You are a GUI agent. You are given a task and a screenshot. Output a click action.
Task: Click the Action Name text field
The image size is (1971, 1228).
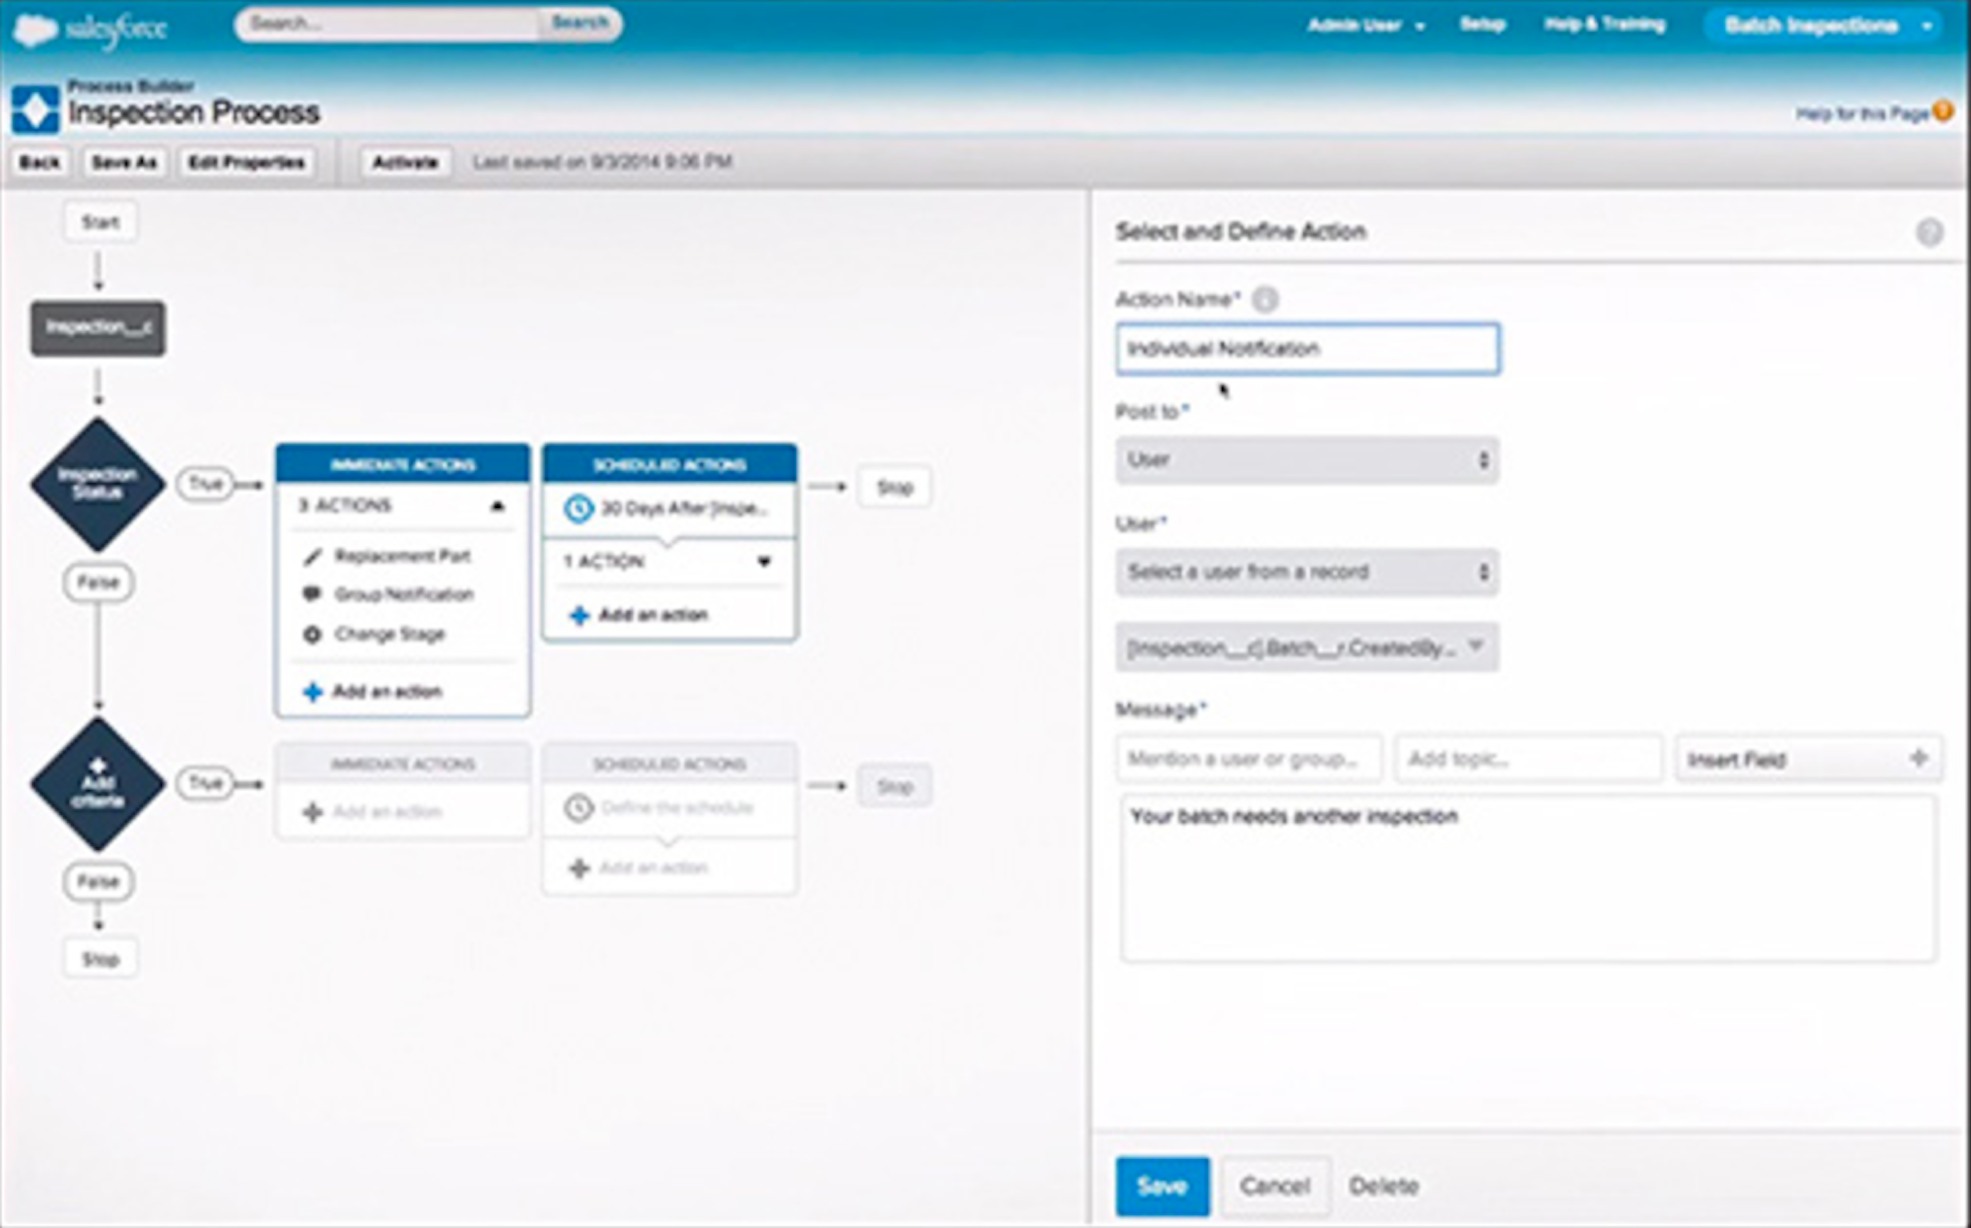1307,349
